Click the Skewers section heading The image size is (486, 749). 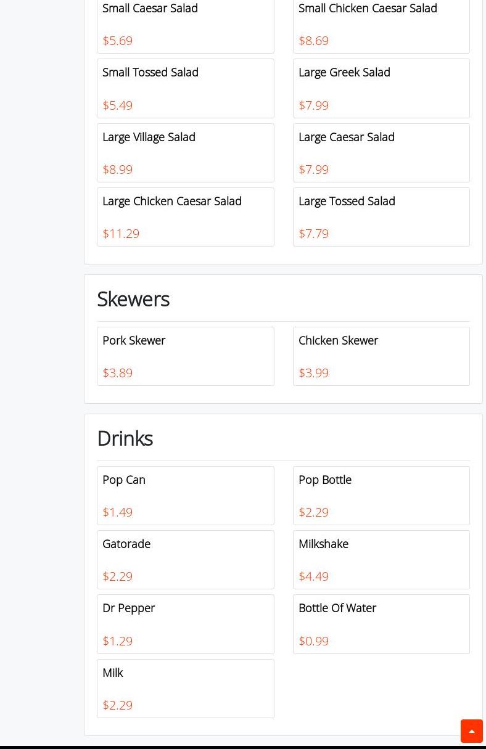133,299
